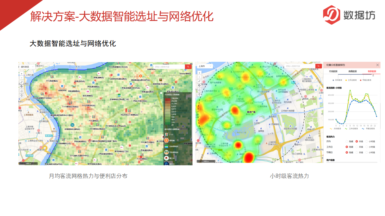
Task: Set 节假日 heat to 隐藏
Action: (x=347, y=152)
